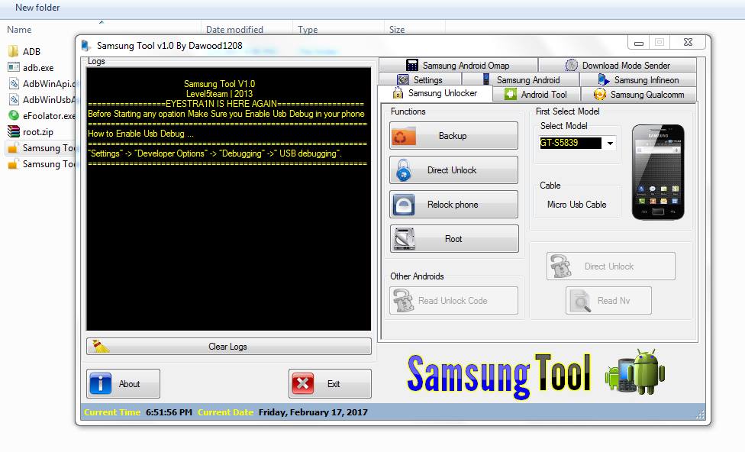Image resolution: width=745 pixels, height=452 pixels.
Task: Click the magnifier icon on Read Nv
Action: click(580, 301)
